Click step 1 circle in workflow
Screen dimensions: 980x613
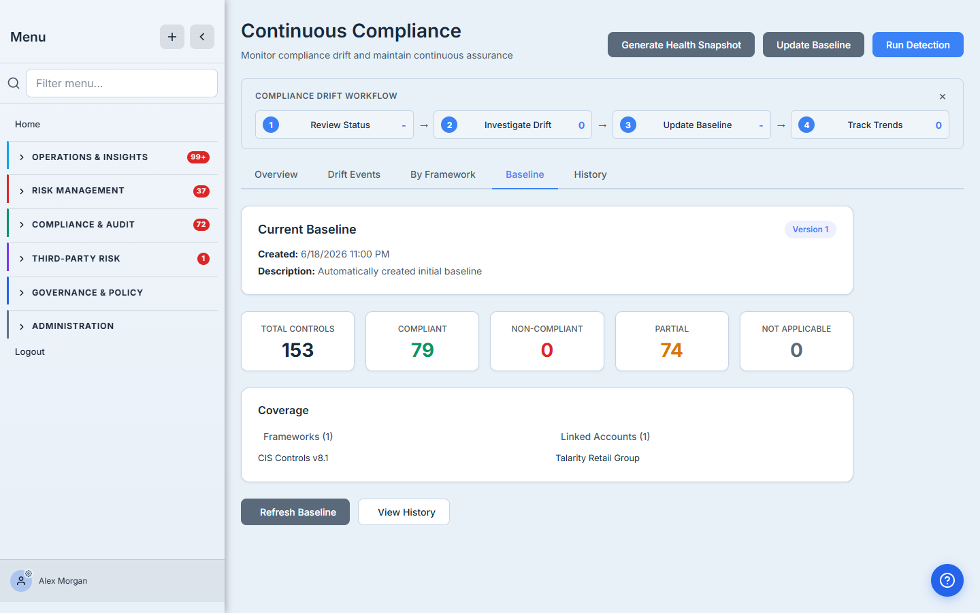[x=271, y=125]
